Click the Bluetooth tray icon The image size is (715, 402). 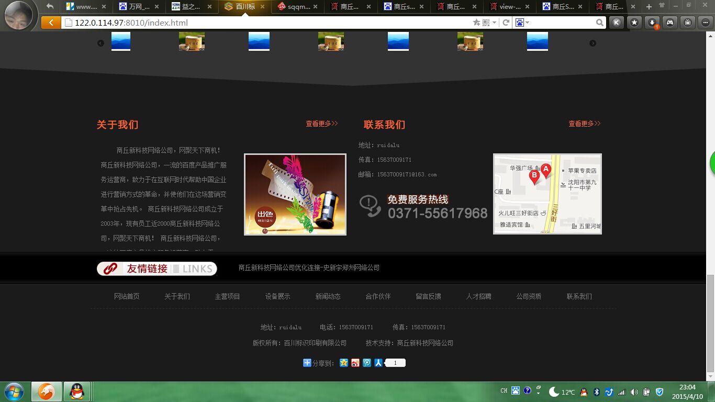point(596,392)
